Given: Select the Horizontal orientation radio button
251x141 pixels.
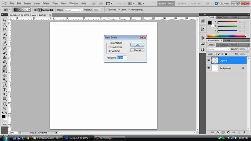Looking at the screenshot, I should [x=110, y=47].
